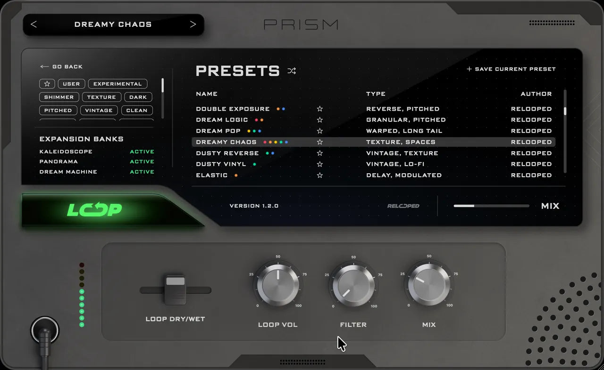Toggle the DARK tag filter
Screen dimensions: 604x370
pos(138,97)
